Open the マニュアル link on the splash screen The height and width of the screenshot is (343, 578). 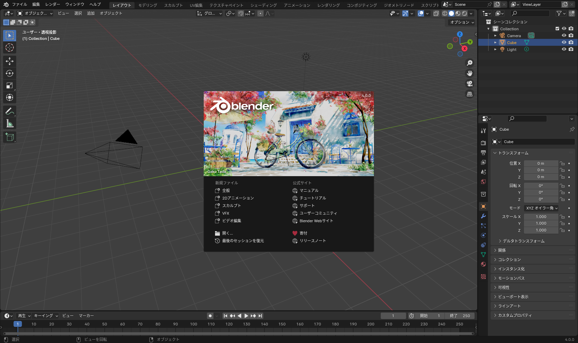pos(309,190)
